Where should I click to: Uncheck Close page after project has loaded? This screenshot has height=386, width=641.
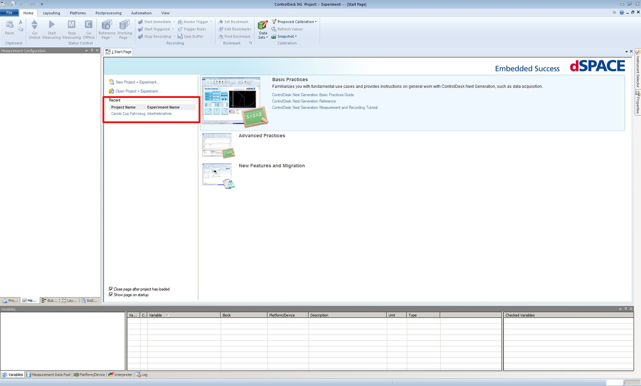[111, 289]
